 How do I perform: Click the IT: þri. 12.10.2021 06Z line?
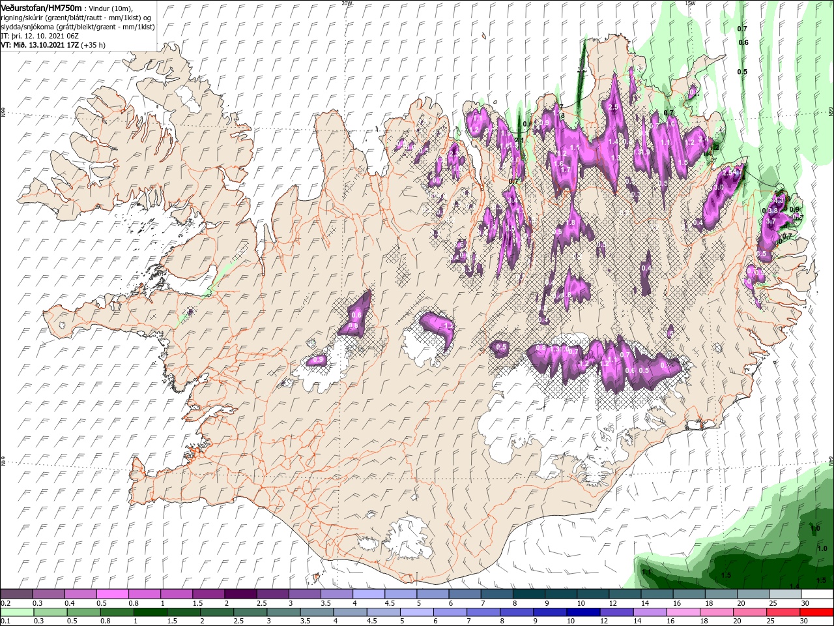tap(40, 36)
